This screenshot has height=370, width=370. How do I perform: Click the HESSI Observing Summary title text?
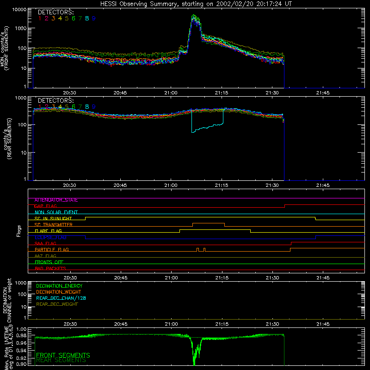point(196,4)
